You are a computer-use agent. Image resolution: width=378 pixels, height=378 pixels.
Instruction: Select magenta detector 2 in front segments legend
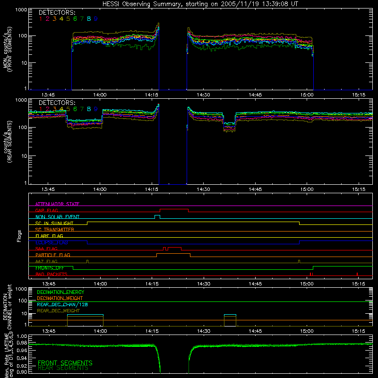pyautogui.click(x=48, y=19)
